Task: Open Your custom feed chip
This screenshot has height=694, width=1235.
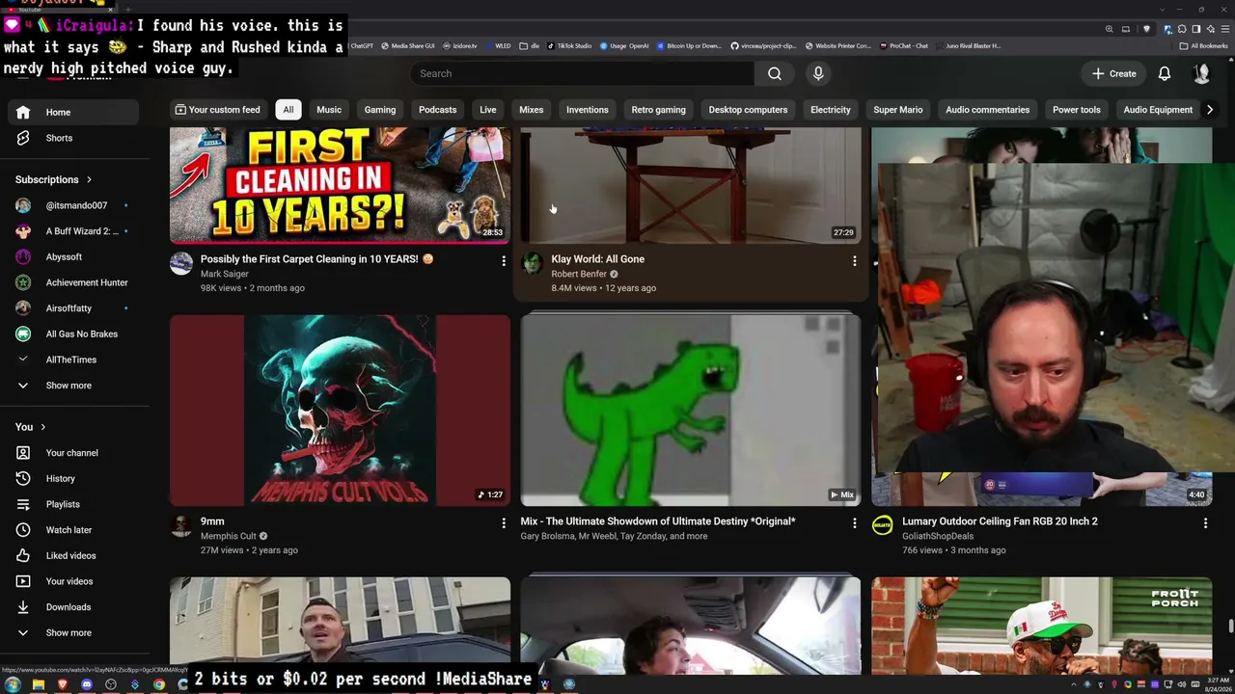Action: pyautogui.click(x=217, y=110)
